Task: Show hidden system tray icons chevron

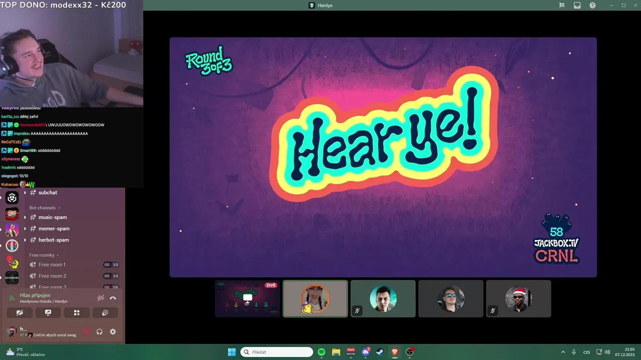Action: coord(563,352)
